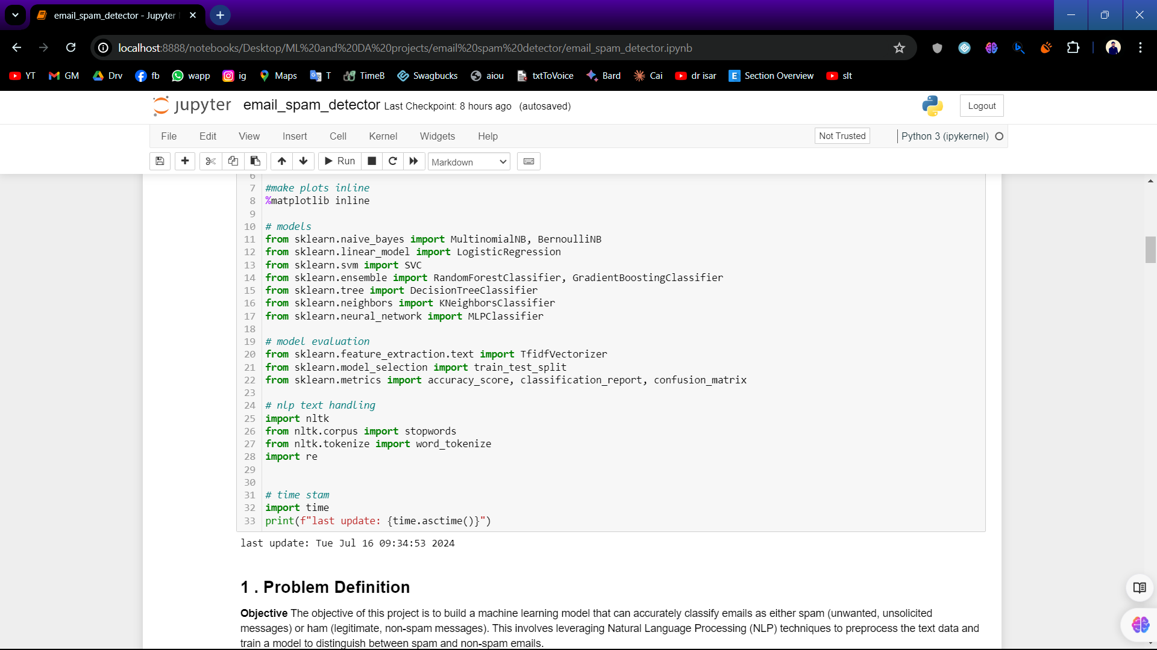The height and width of the screenshot is (650, 1157).
Task: Open the Kernel menu
Action: [x=383, y=136]
